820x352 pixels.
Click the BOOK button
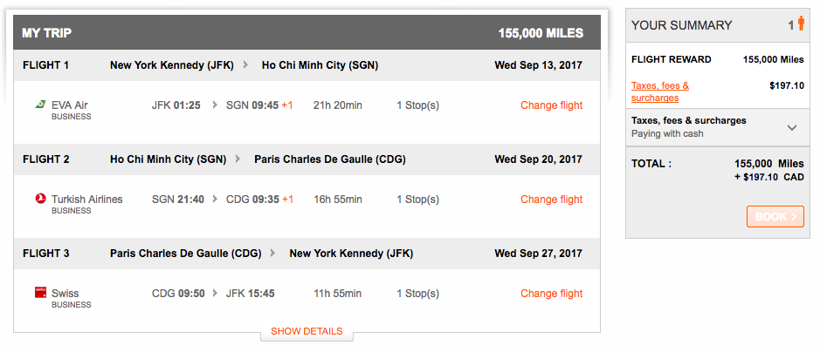point(775,216)
